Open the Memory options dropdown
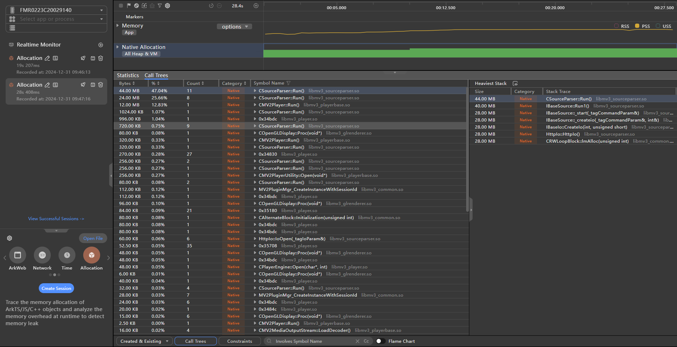 (234, 27)
